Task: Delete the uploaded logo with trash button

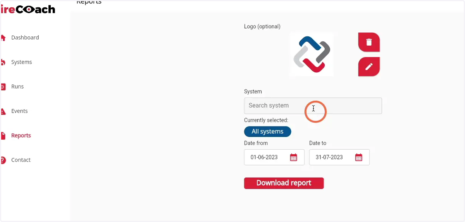Action: click(x=369, y=42)
